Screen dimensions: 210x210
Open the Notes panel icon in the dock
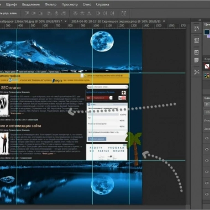tap(197, 60)
